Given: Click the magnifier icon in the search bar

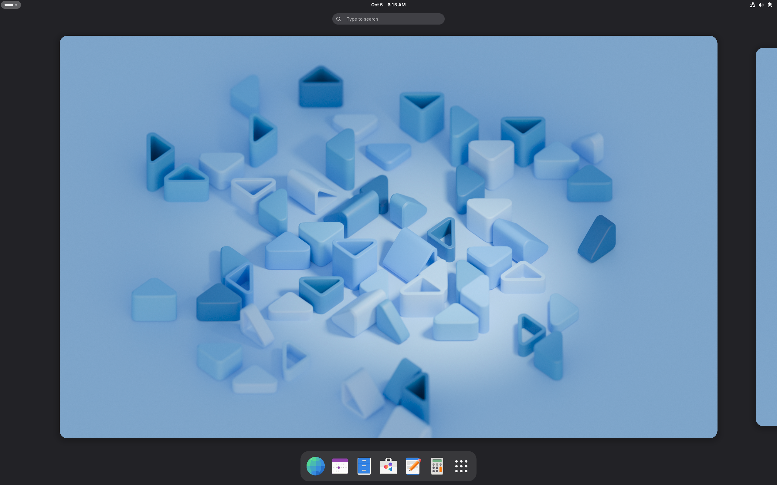Looking at the screenshot, I should coord(338,19).
